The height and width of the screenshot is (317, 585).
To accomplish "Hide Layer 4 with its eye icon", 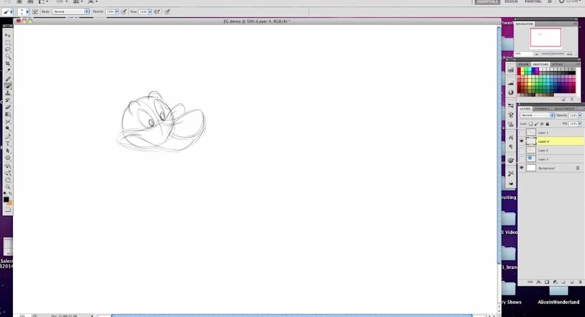I will tap(522, 142).
